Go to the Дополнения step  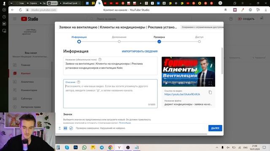[x=119, y=39]
